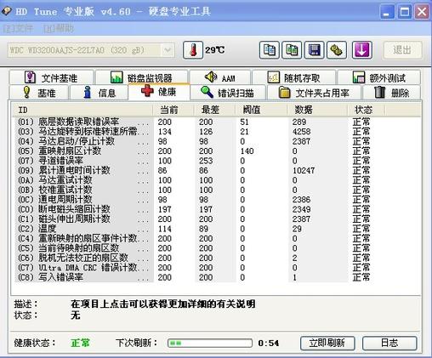Open the AAM speaker tab
Screen dimensions: 432x358
click(220, 77)
